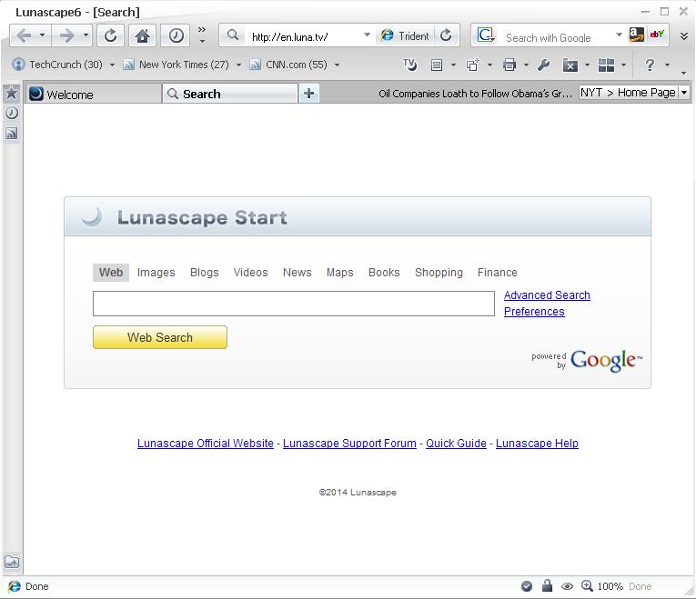Click the add folder icon at sidebar bottom

[12, 562]
